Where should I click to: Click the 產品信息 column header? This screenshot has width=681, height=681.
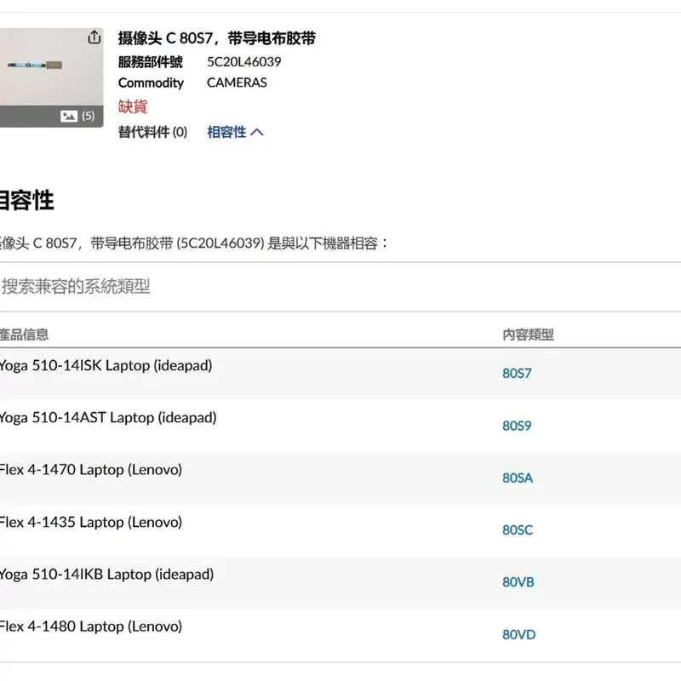click(x=24, y=335)
